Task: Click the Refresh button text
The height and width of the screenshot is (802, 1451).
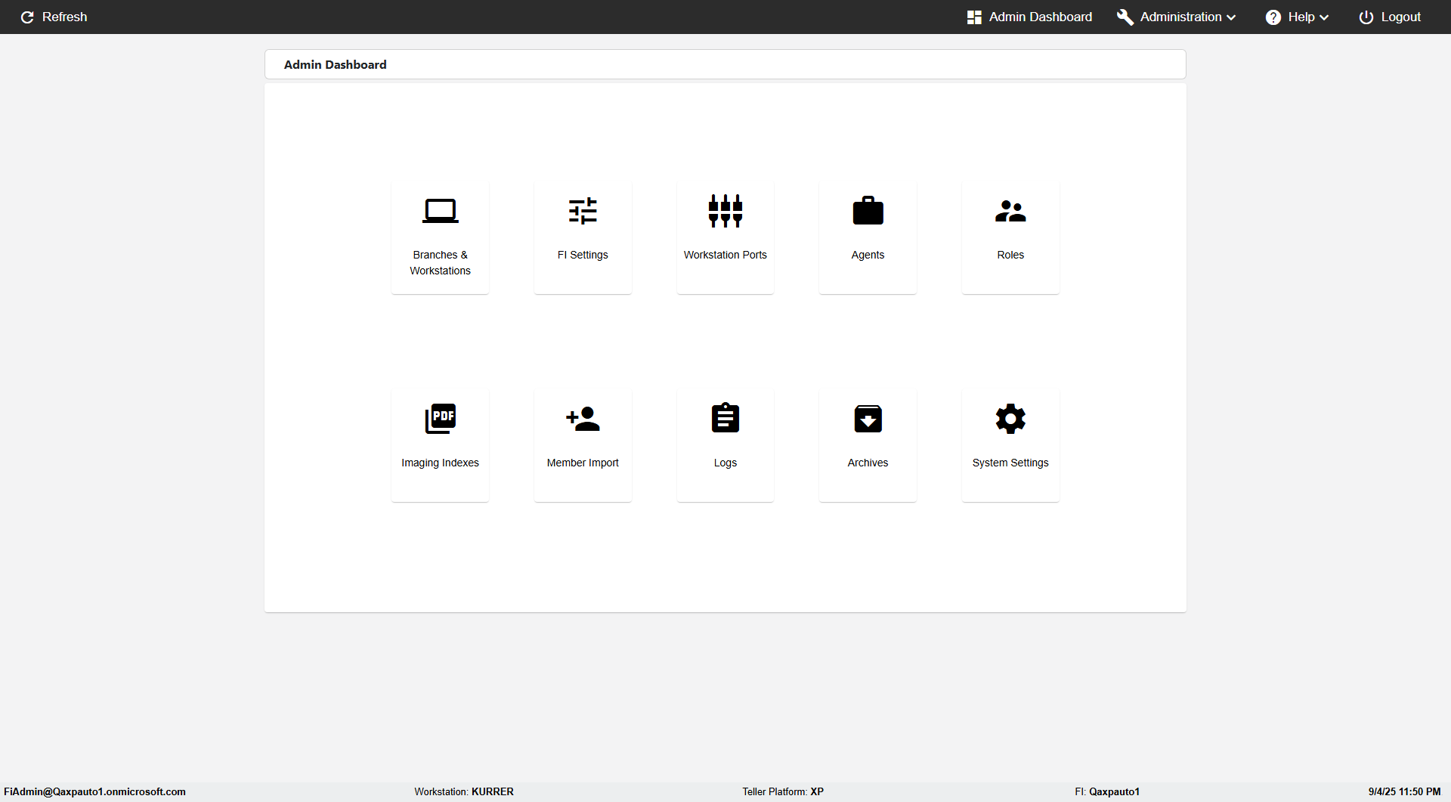Action: click(64, 17)
